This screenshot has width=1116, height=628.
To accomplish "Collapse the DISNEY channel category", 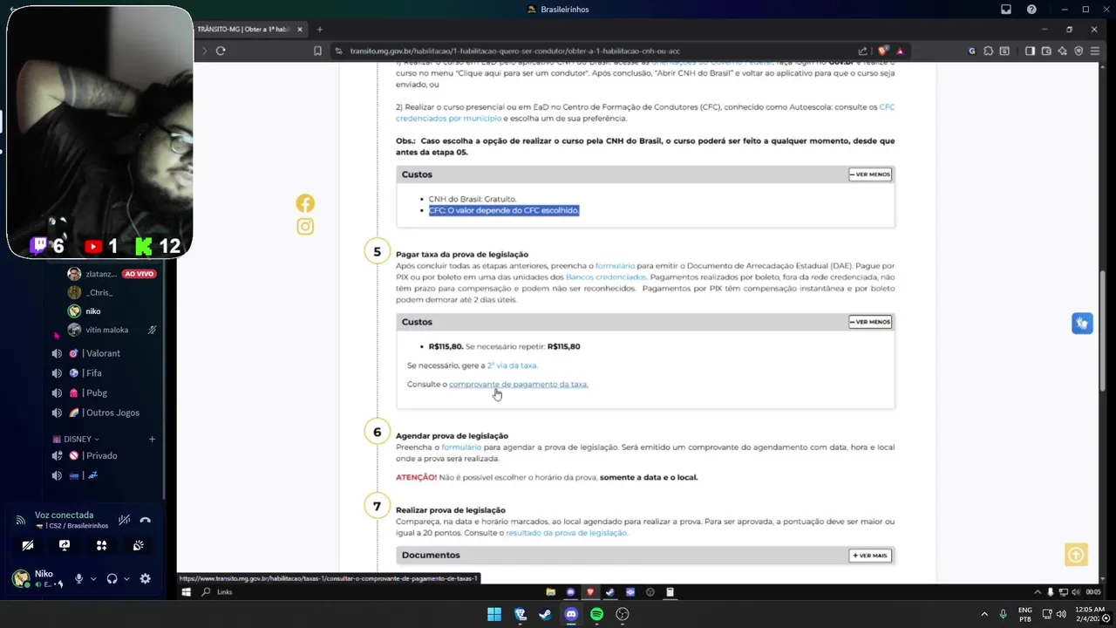I will (x=77, y=439).
